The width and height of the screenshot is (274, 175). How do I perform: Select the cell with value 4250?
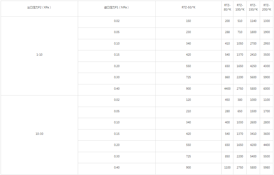[x=253, y=66]
